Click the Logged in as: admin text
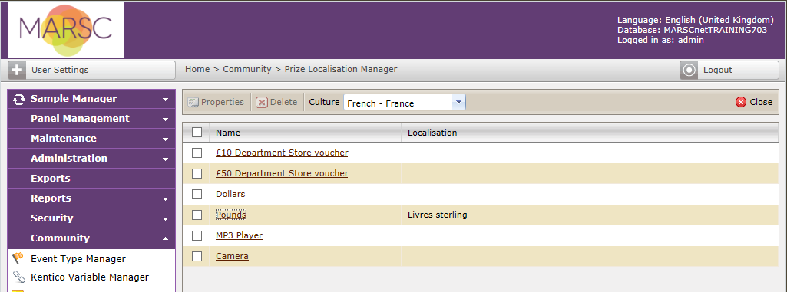 coord(660,40)
